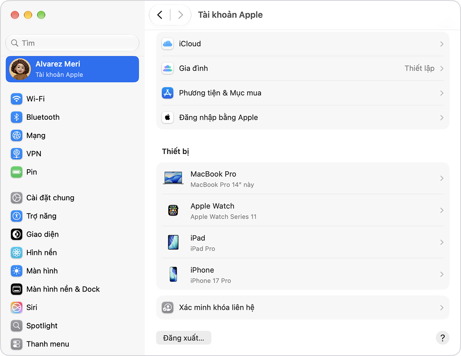This screenshot has width=461, height=356.
Task: Click the iPhone device thumbnail
Action: coord(173,274)
